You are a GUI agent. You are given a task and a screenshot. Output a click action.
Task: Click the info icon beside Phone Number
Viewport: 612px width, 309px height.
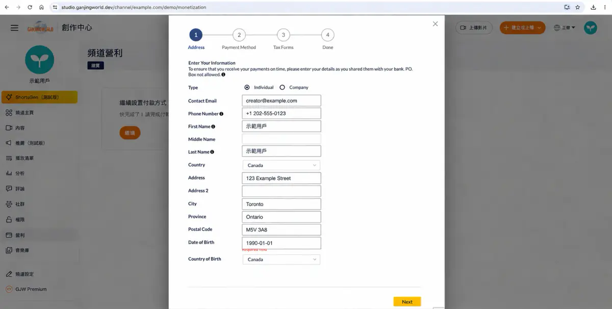pyautogui.click(x=221, y=114)
